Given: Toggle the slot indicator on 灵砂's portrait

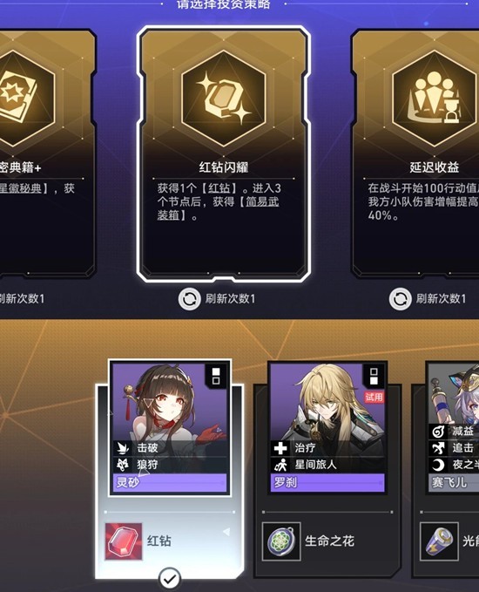Looking at the screenshot, I should point(216,377).
